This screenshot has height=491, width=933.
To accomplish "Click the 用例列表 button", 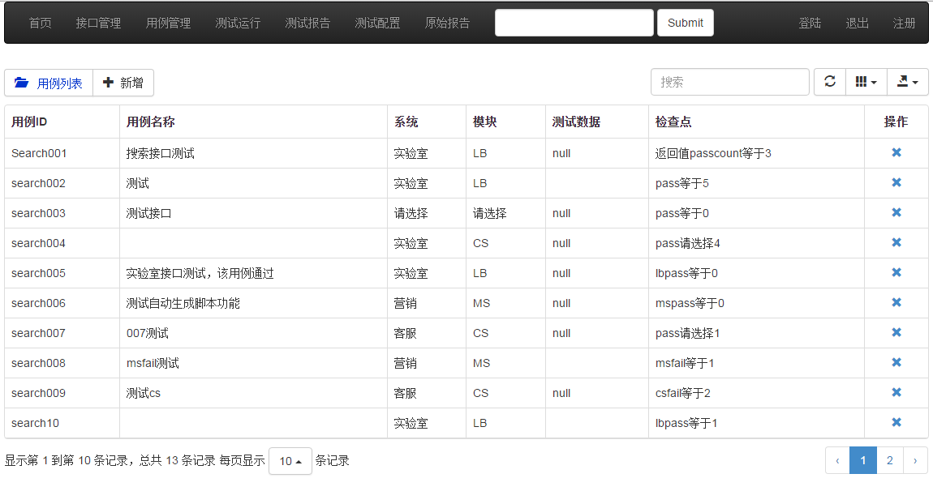I will 49,83.
